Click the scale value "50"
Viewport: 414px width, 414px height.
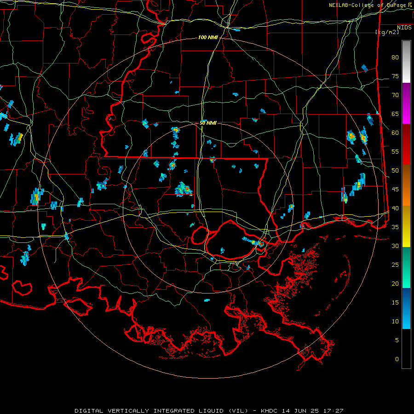[x=395, y=171]
